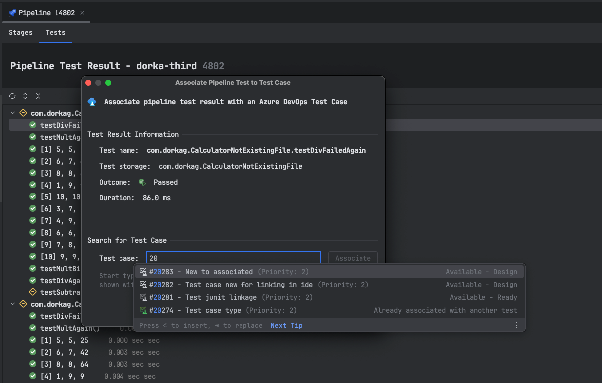Click the 0.000 sec duration of [1] 5, 5, 25
Screen dimensions: 602x383
pos(134,340)
